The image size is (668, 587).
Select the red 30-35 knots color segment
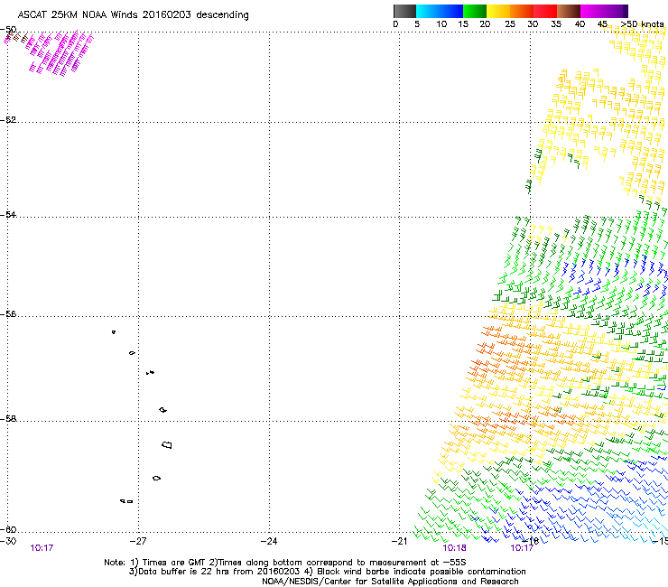click(545, 11)
